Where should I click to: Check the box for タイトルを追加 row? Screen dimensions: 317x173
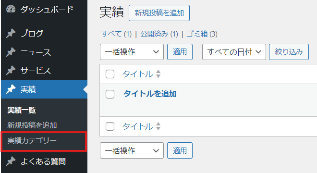coord(110,94)
